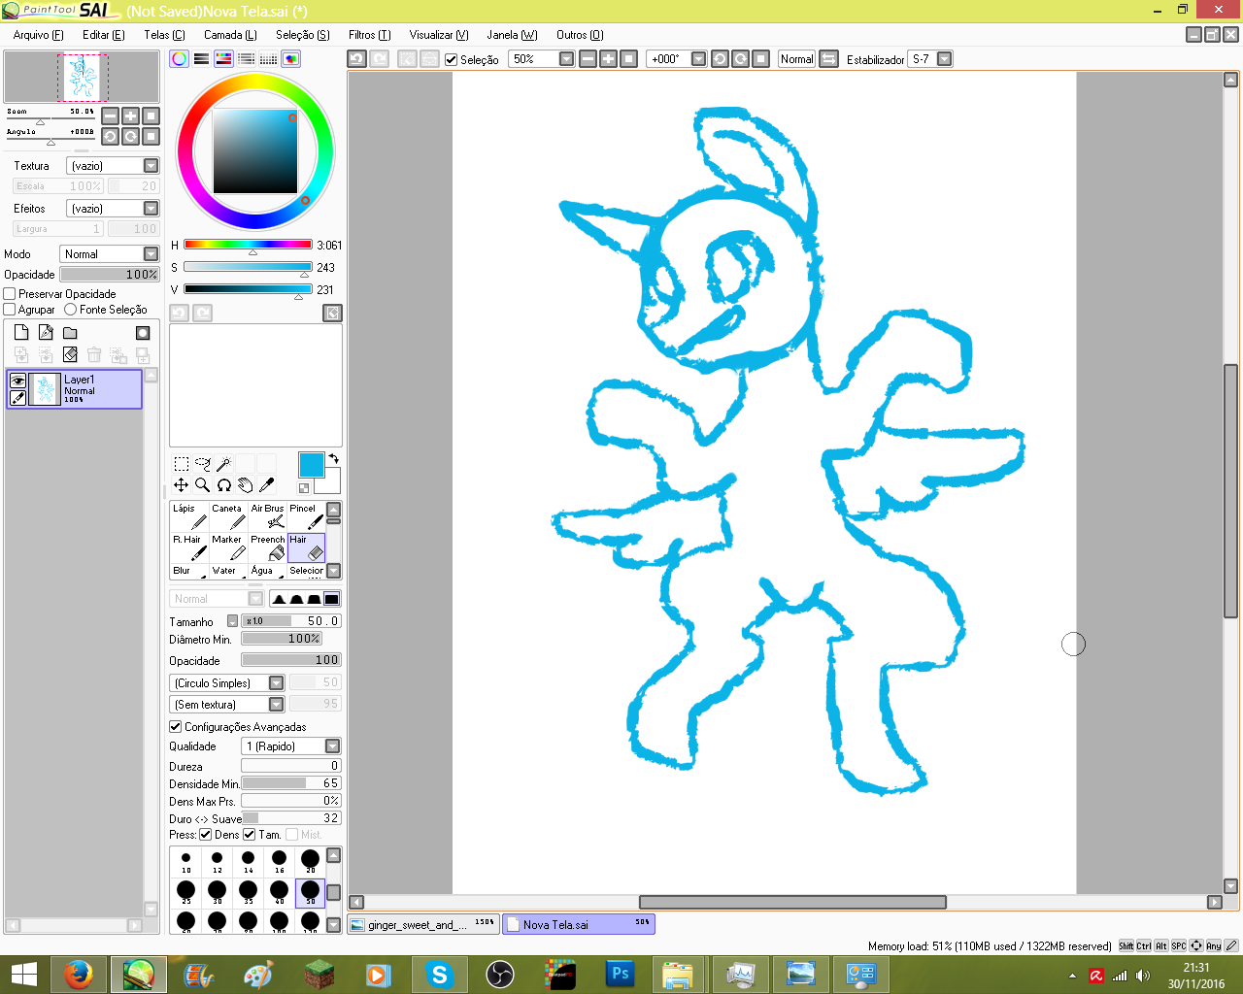This screenshot has width=1243, height=994.
Task: Uncheck the Press Tam. checkbox
Action: 249,834
